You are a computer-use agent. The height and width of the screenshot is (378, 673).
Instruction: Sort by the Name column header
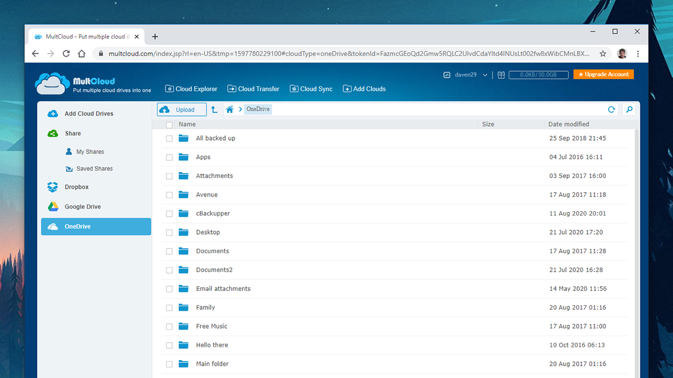[x=187, y=124]
